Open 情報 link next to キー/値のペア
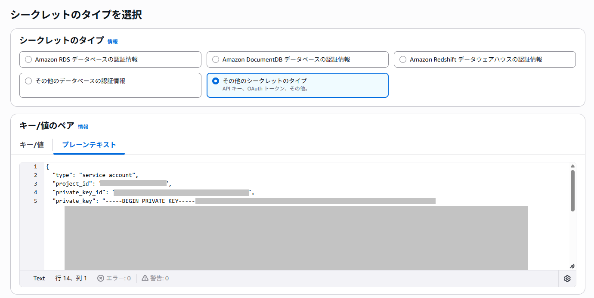This screenshot has width=594, height=298. (83, 127)
